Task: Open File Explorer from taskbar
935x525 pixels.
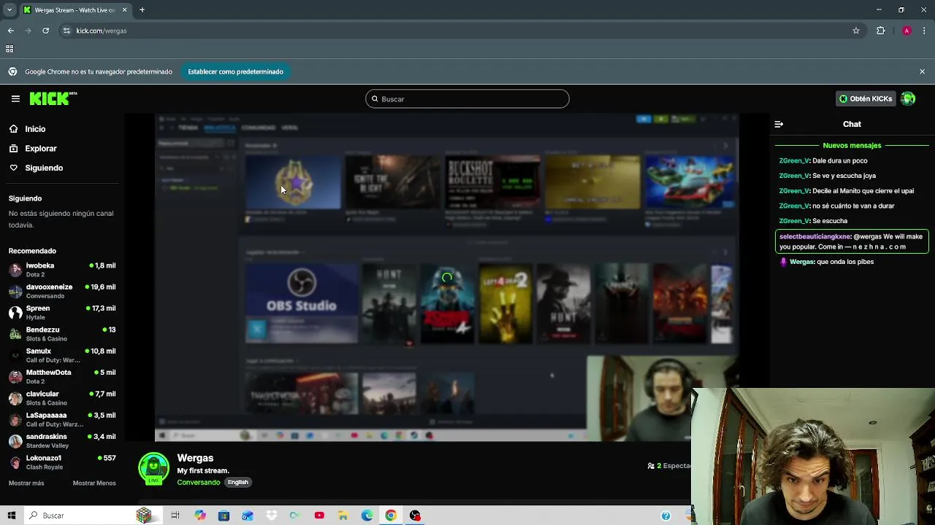Action: click(x=343, y=516)
